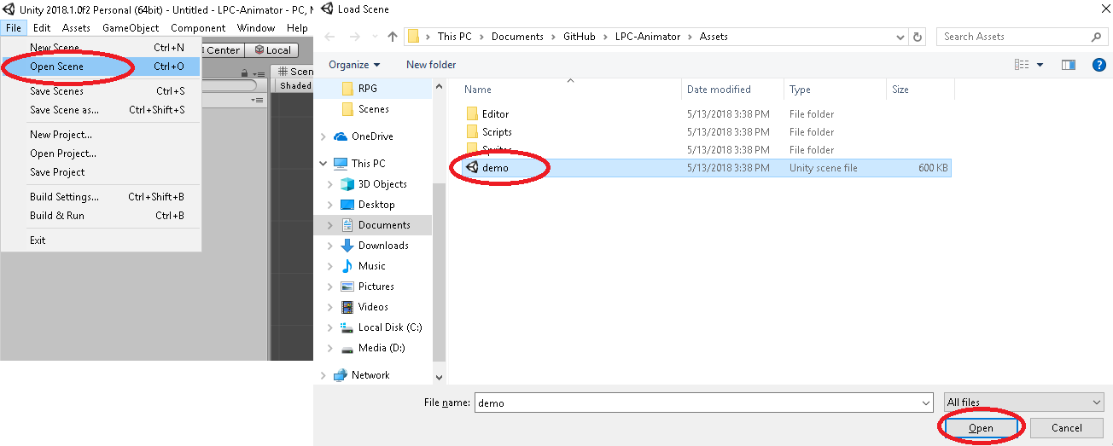The height and width of the screenshot is (446, 1113).
Task: Toggle the preview pane icon
Action: 1068,65
